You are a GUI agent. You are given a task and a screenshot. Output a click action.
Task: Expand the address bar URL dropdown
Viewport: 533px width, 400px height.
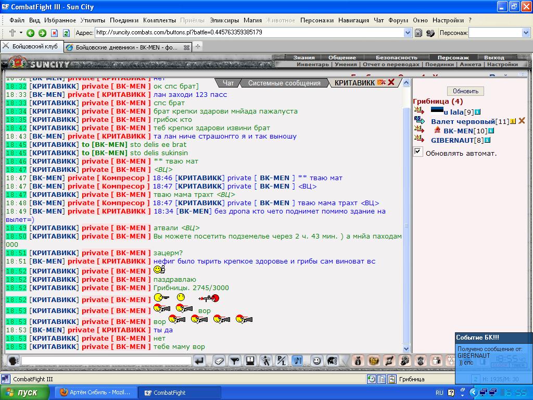tap(408, 33)
